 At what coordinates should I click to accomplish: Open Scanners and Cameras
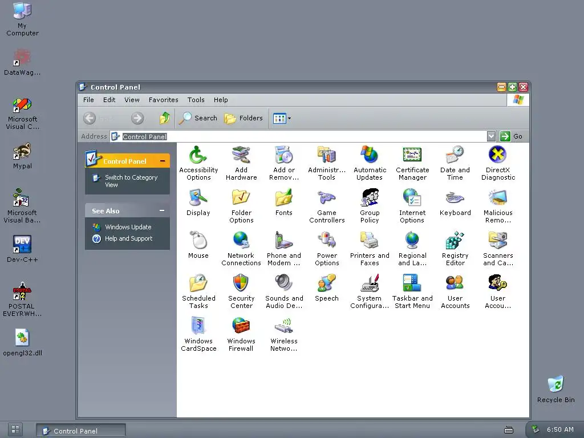click(x=497, y=249)
